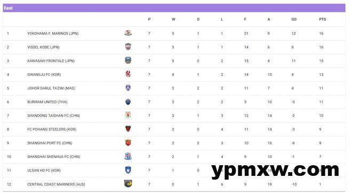Click the Gwangju FC club crest
This screenshot has width=352, height=193.
click(128, 74)
